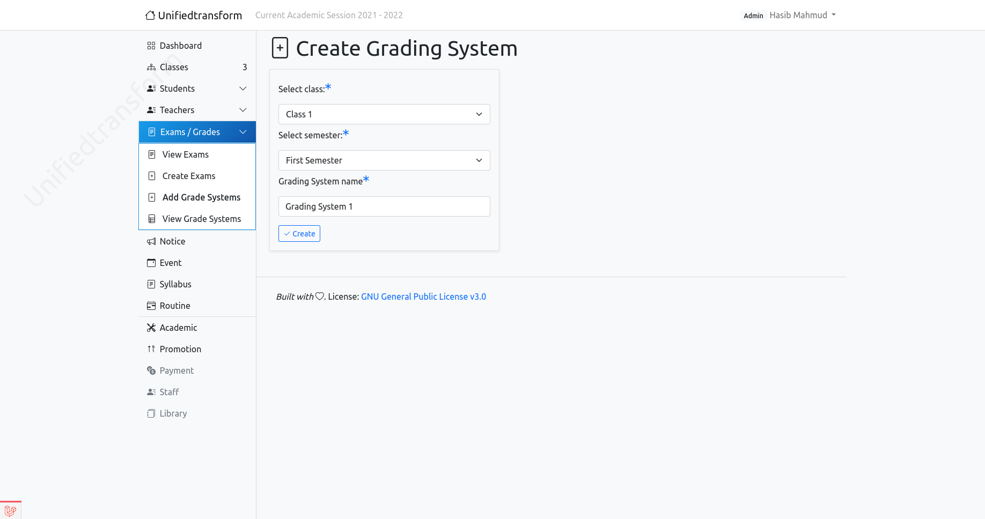Click the Add Grade Systems icon
This screenshot has height=519, width=985.
[152, 197]
